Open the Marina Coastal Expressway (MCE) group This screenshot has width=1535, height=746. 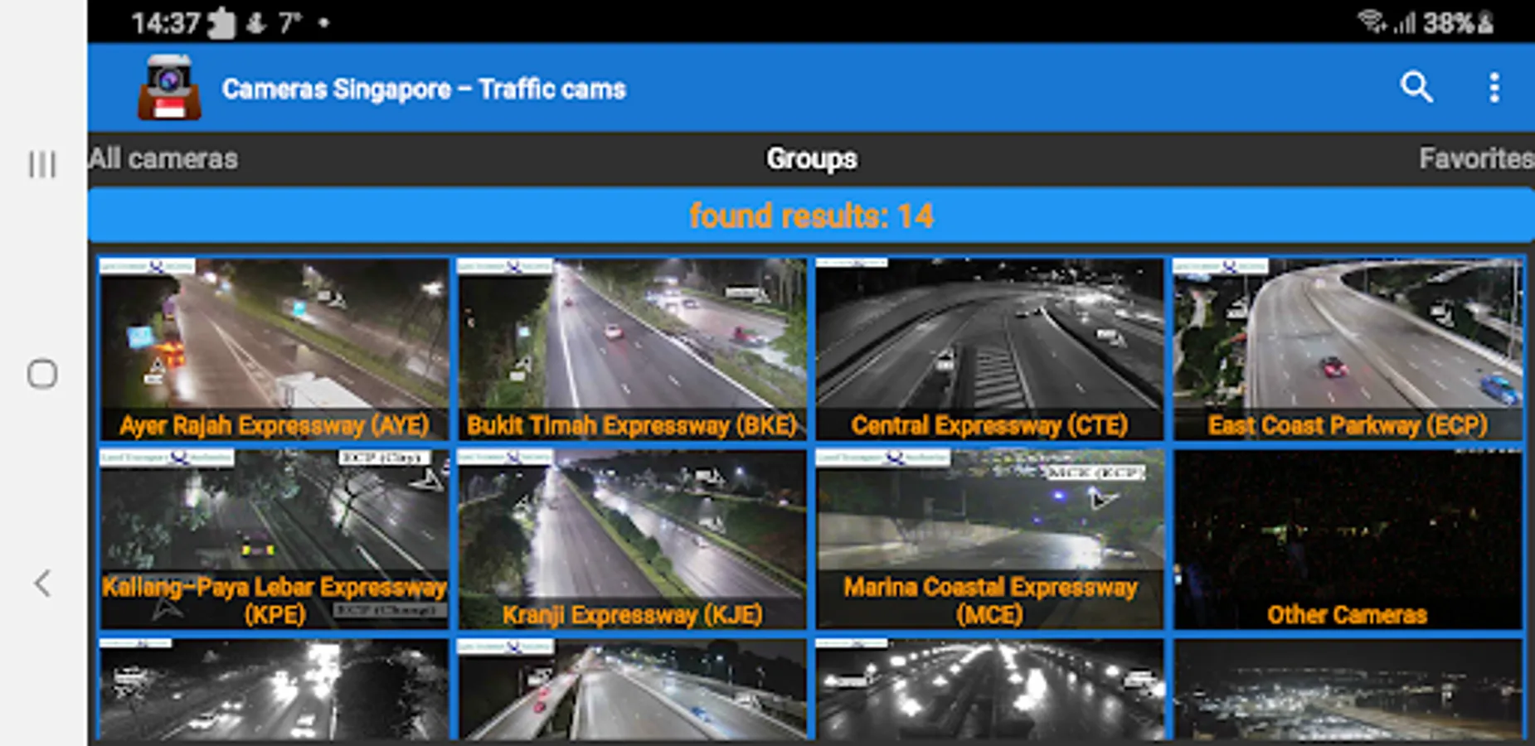pos(989,539)
